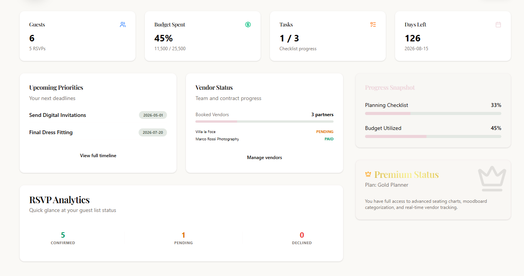Click the Guests people icon
This screenshot has height=276, width=524.
click(x=123, y=24)
